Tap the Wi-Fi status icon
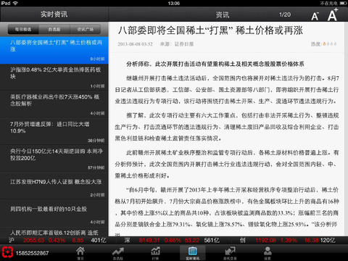Screen dimensions: 348x261 pos(15,3)
